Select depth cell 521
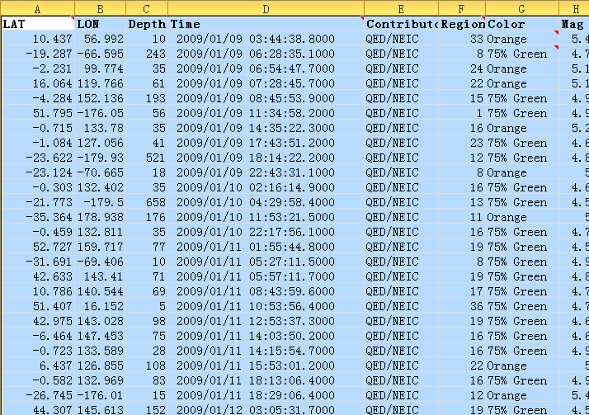589x415 pixels. click(147, 158)
